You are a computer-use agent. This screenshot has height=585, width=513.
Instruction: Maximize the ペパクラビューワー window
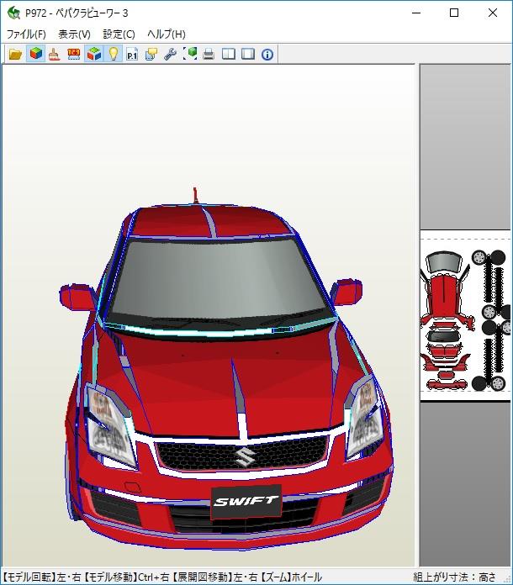(x=454, y=13)
